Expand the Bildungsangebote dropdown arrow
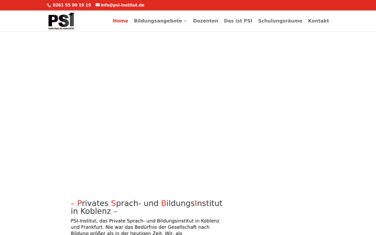This screenshot has width=376, height=235. tap(185, 21)
